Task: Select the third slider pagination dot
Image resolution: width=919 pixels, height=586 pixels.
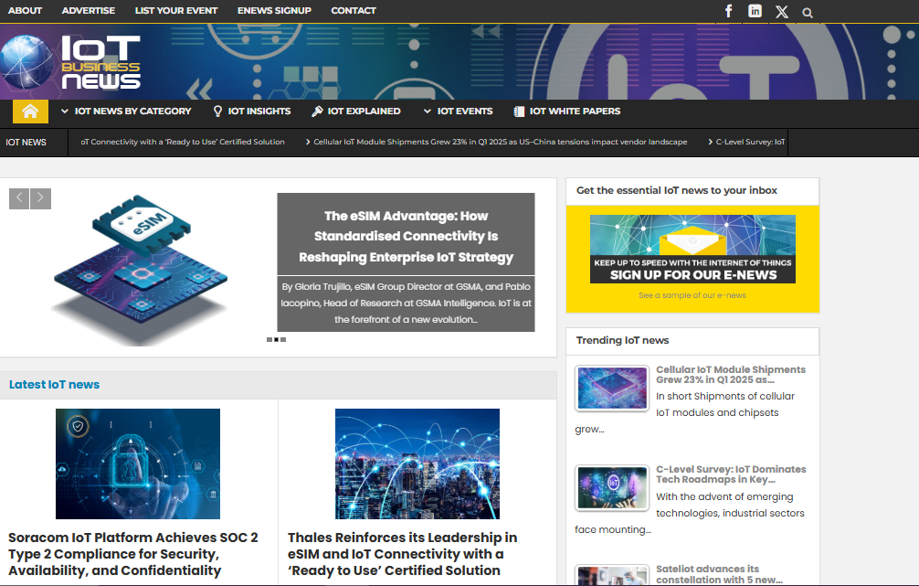Action: coord(283,340)
